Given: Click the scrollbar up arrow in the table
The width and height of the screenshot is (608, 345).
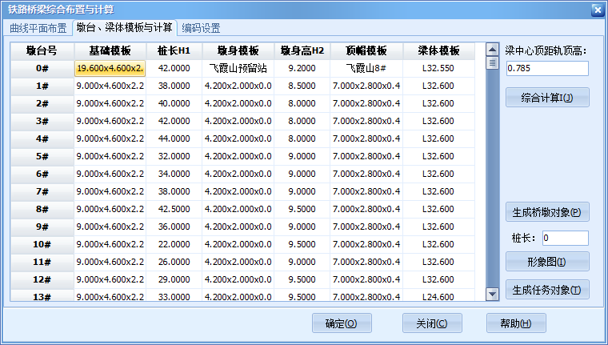Looking at the screenshot, I should coord(492,50).
